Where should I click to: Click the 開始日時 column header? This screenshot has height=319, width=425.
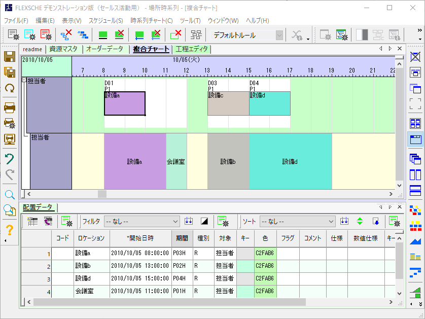click(139, 238)
